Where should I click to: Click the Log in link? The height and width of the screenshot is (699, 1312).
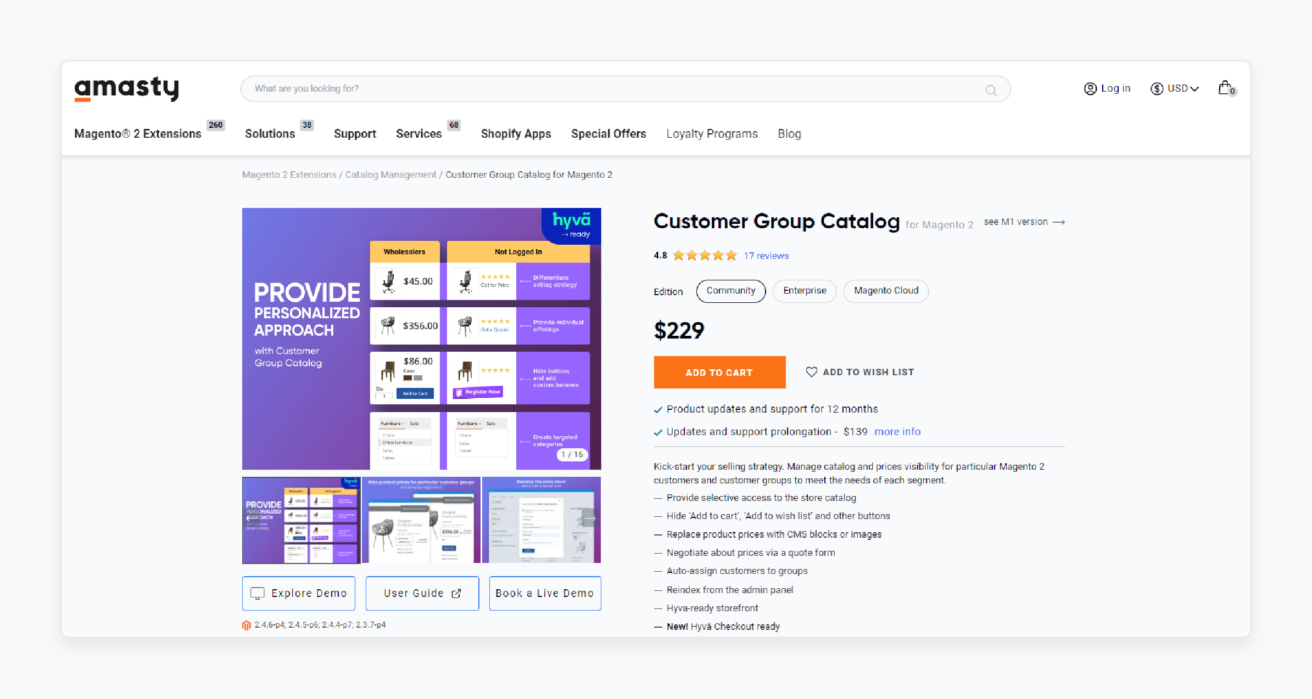point(1115,88)
